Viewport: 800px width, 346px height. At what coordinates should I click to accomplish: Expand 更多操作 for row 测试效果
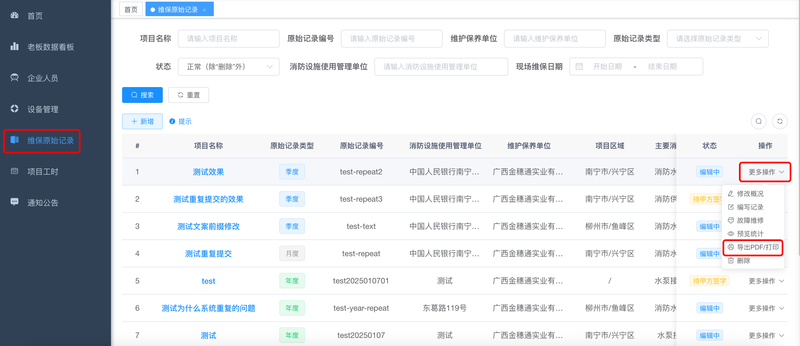click(766, 172)
